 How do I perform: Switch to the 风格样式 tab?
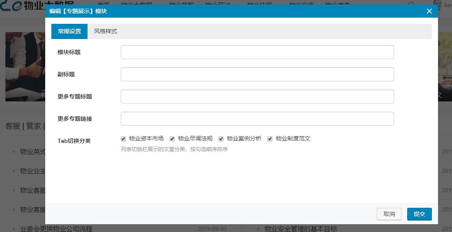106,32
